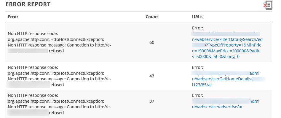Click the count value 37

[x=152, y=101]
